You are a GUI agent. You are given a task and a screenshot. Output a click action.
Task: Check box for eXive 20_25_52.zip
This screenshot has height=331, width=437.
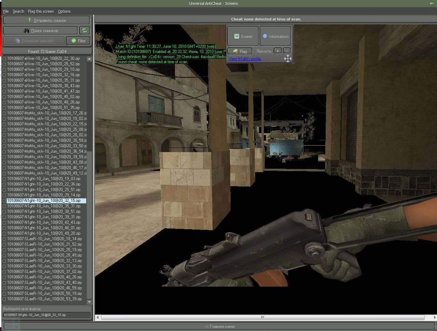click(x=4, y=64)
